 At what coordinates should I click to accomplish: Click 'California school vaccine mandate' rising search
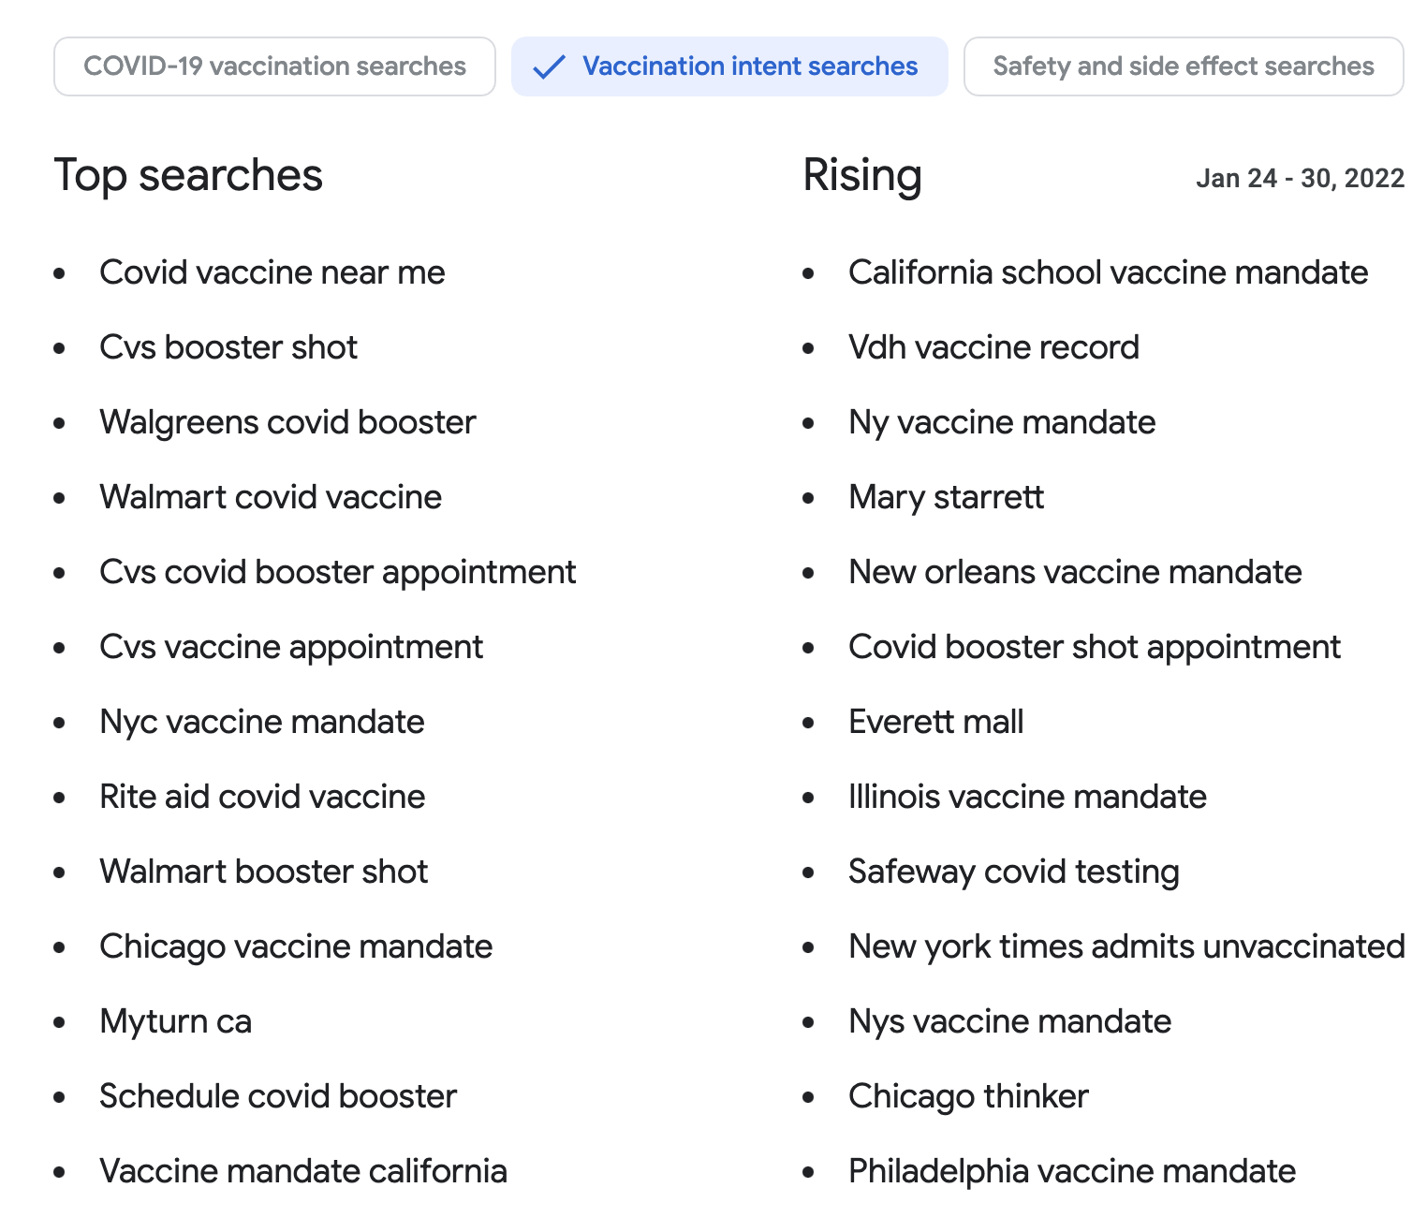coord(1108,272)
